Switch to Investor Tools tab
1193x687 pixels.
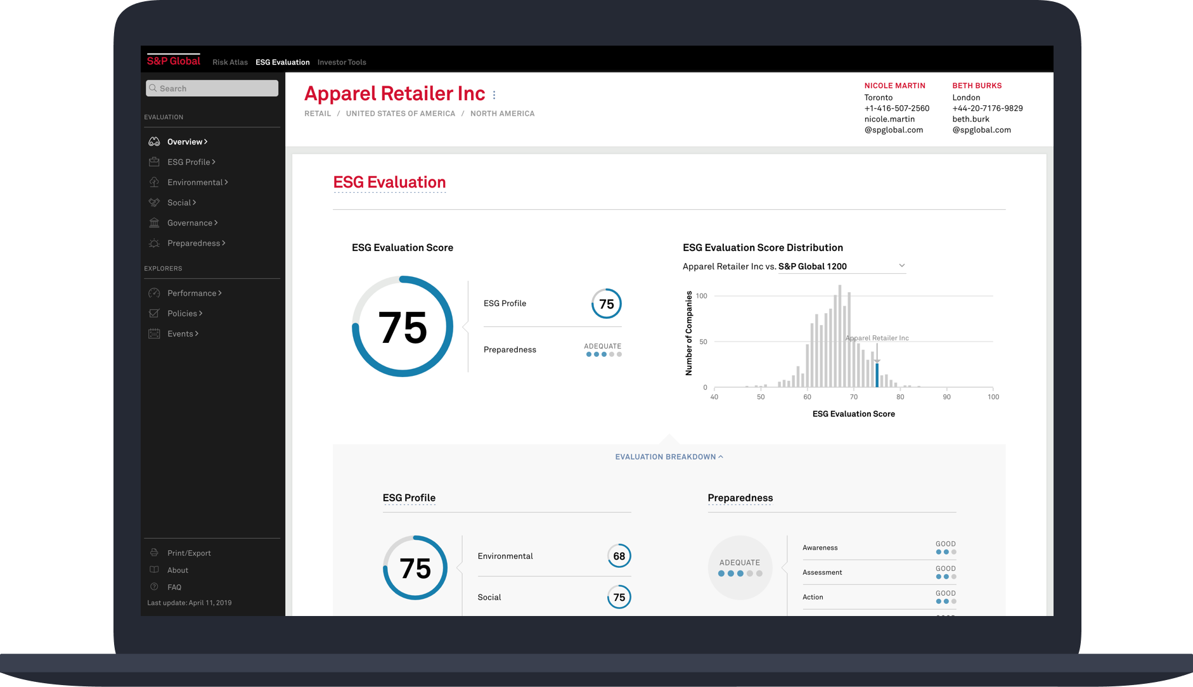(342, 62)
